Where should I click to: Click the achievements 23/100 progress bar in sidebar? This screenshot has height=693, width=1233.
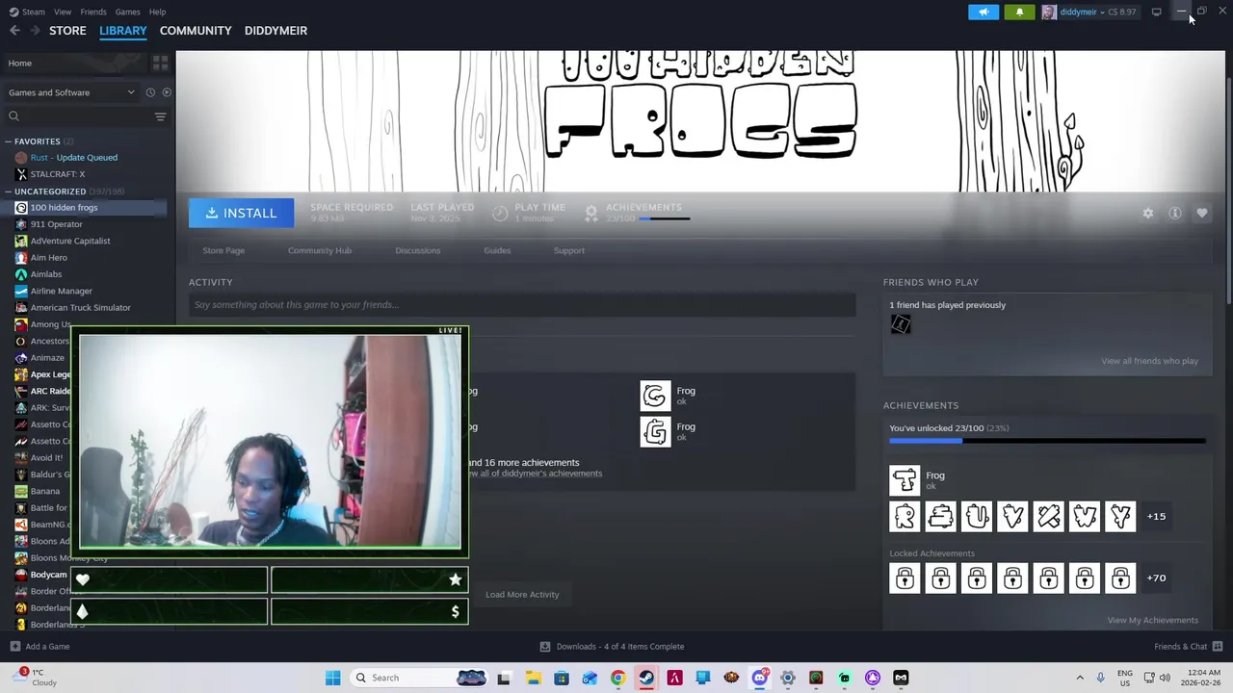tap(1047, 441)
